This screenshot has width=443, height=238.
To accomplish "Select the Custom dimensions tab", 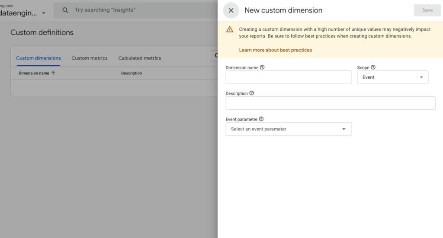I will click(39, 58).
